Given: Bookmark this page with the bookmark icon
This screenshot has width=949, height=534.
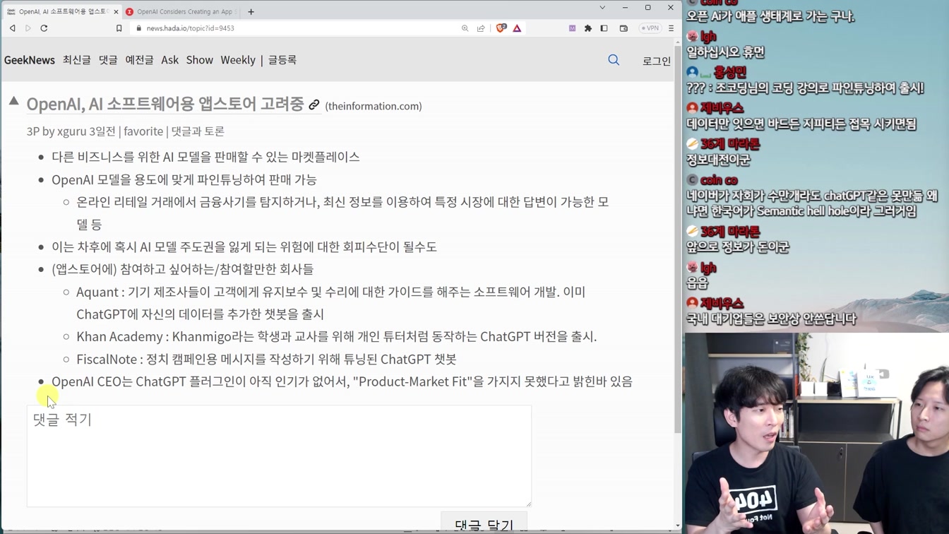Looking at the screenshot, I should [x=119, y=28].
